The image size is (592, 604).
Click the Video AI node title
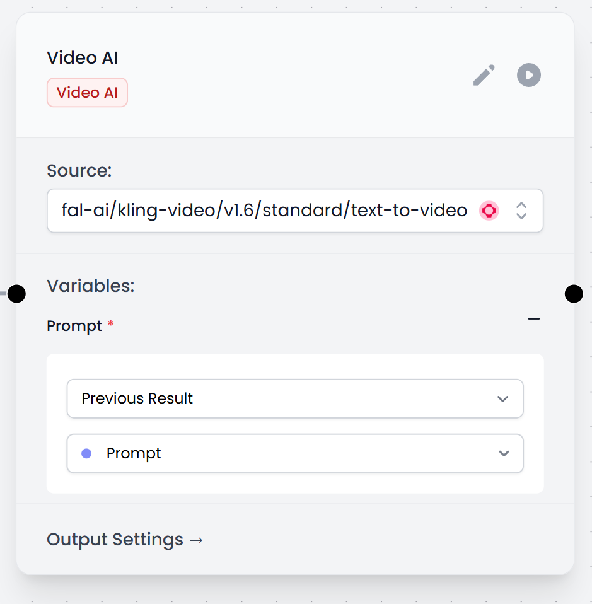[x=83, y=58]
